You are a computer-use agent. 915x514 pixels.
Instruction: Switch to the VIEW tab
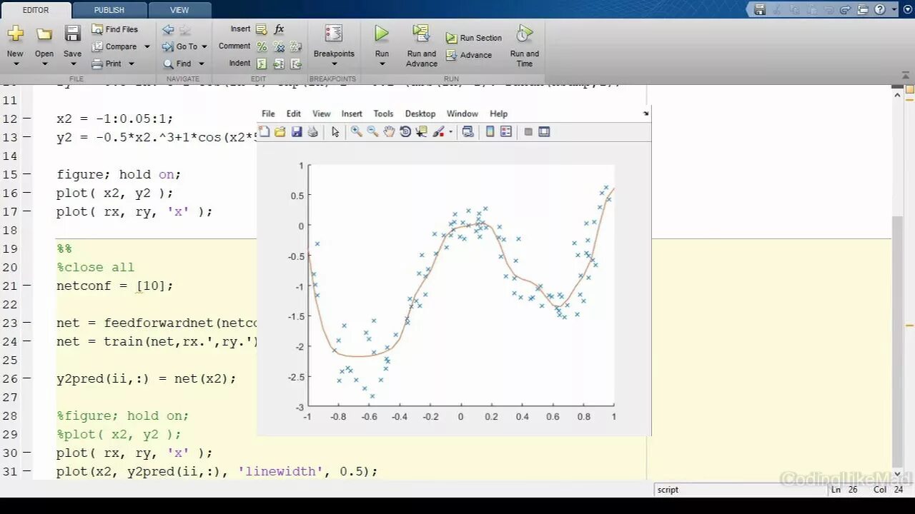[x=179, y=10]
